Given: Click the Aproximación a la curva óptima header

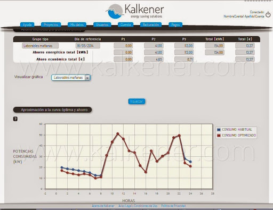Looking at the screenshot, I should [x=53, y=110].
